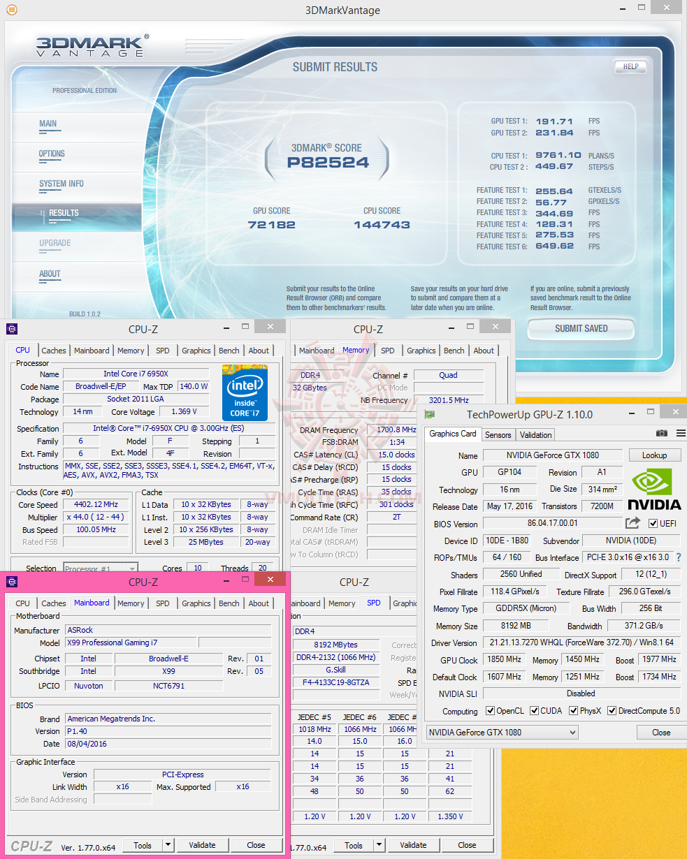Viewport: 687px width, 859px height.
Task: Click the Intel inside Core i7 logo
Action: coord(245,392)
